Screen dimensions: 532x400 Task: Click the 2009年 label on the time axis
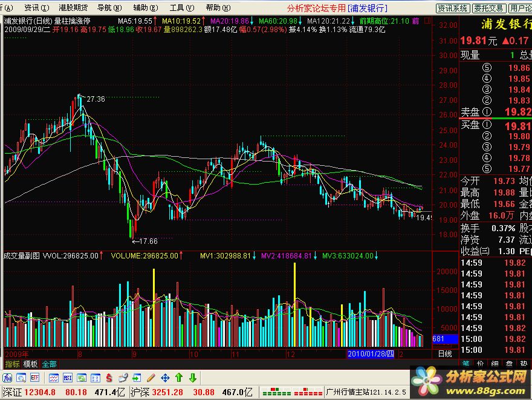click(17, 354)
